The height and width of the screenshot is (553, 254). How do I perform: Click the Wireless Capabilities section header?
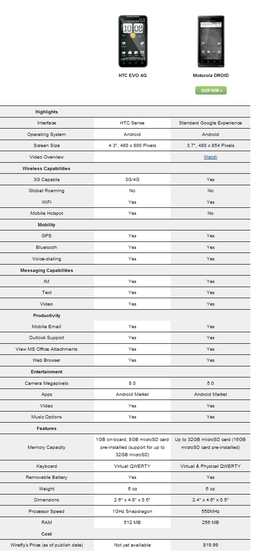tap(46, 169)
